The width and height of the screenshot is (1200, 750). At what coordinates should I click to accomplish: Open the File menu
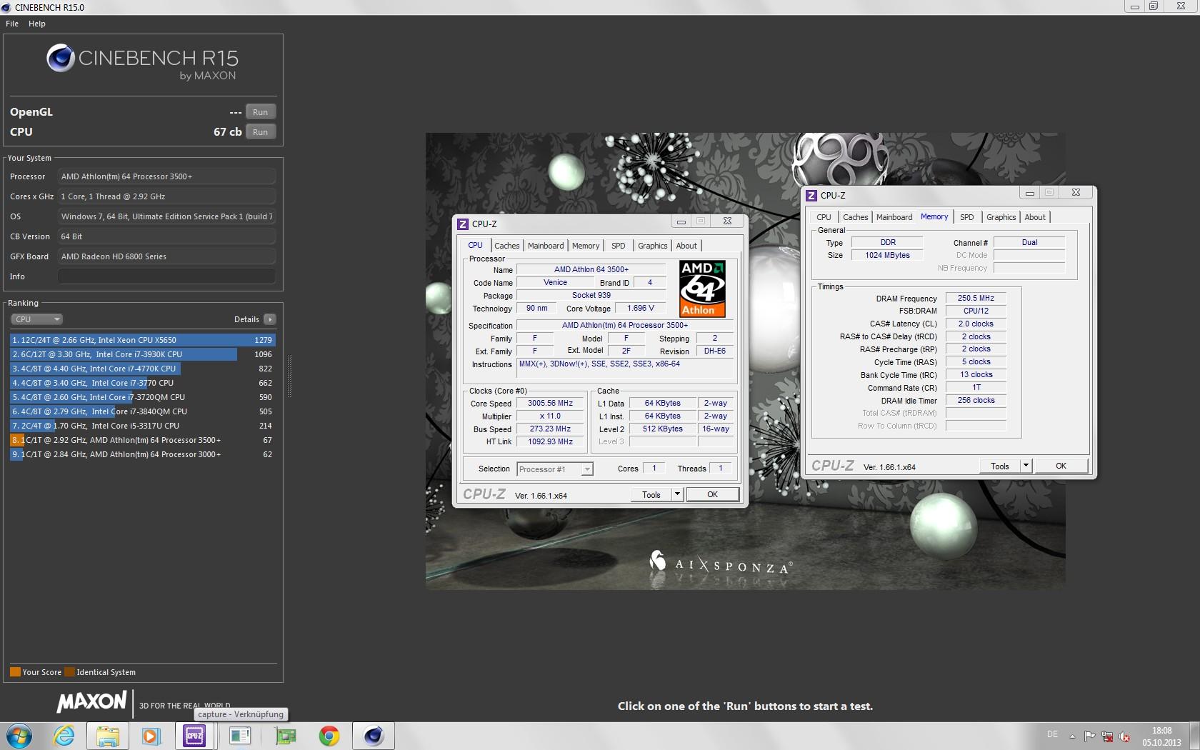click(x=12, y=24)
